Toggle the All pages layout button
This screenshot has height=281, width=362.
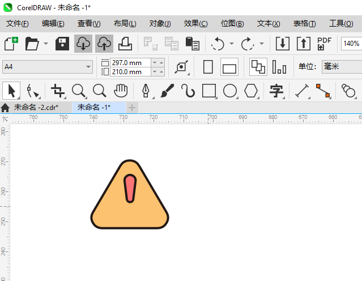(258, 67)
